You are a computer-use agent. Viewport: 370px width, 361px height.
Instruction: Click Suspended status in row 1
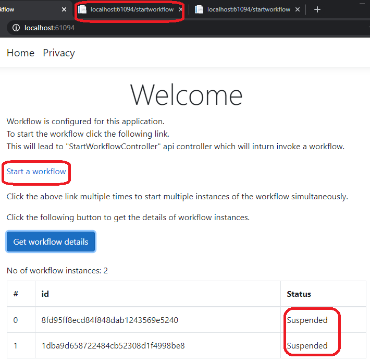pos(307,346)
